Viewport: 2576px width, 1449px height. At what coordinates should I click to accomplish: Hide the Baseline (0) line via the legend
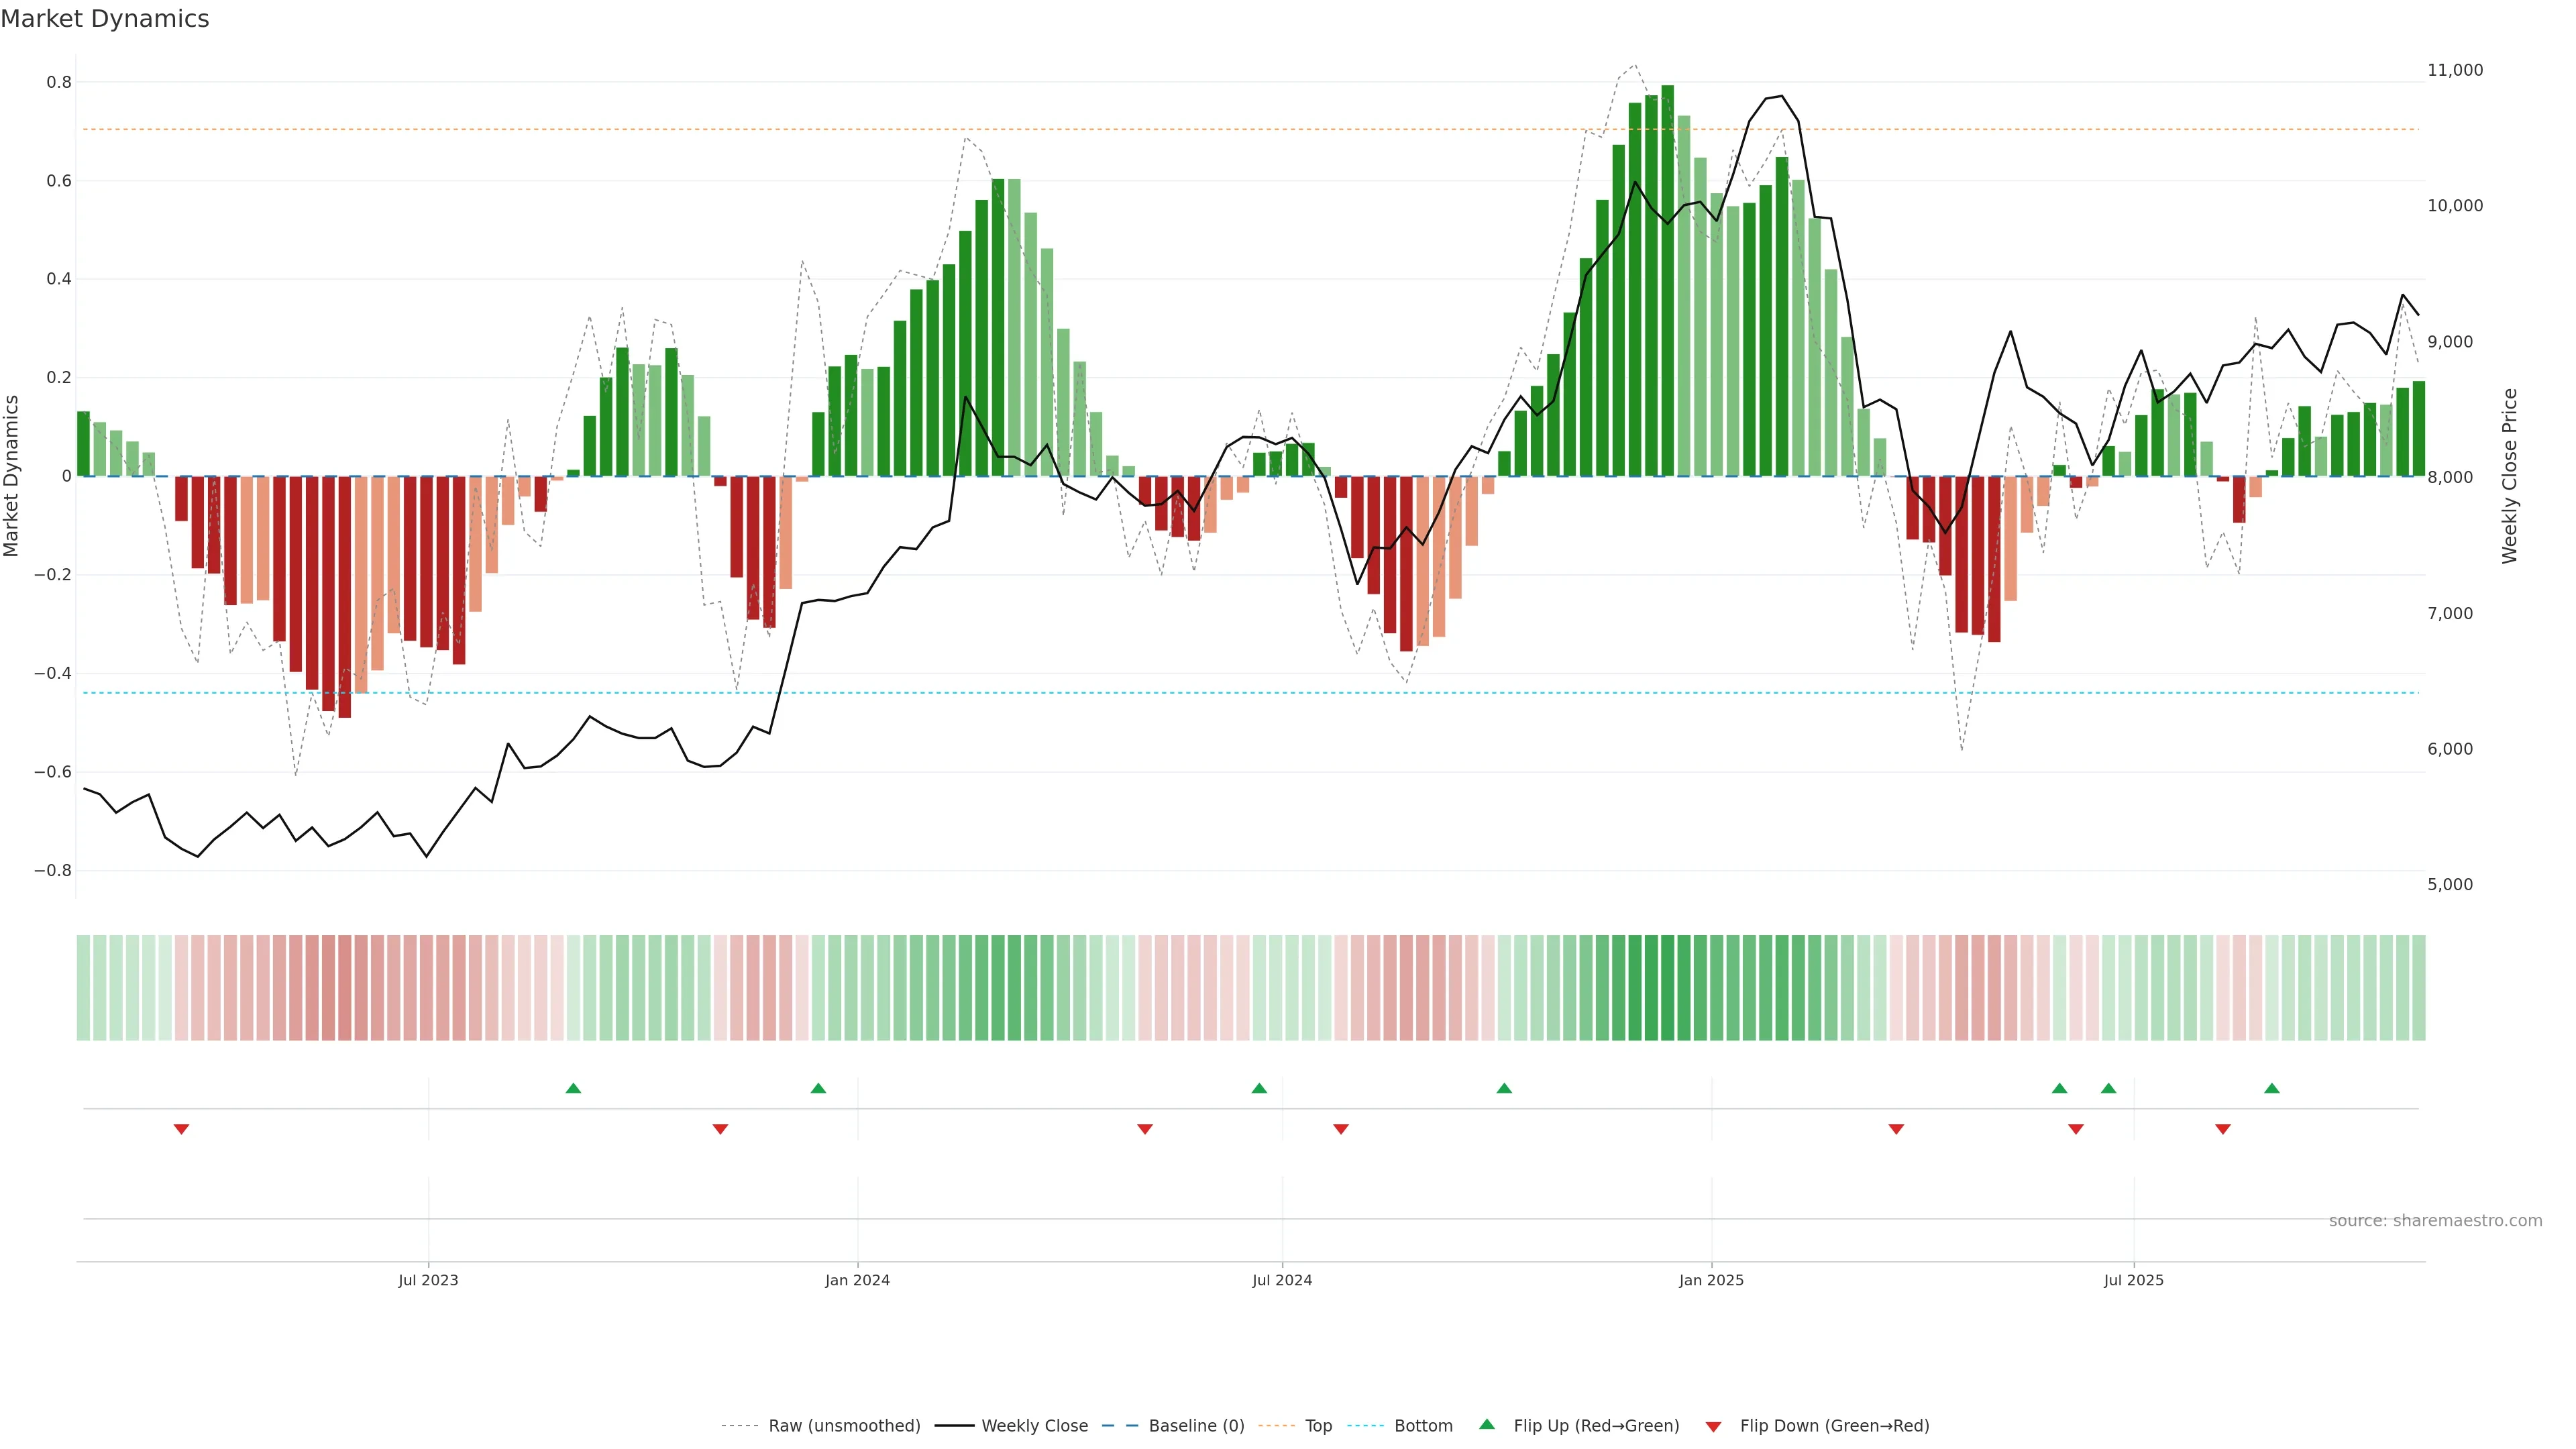[x=1196, y=1426]
